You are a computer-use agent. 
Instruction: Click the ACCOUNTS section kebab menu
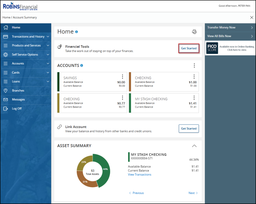(194, 65)
